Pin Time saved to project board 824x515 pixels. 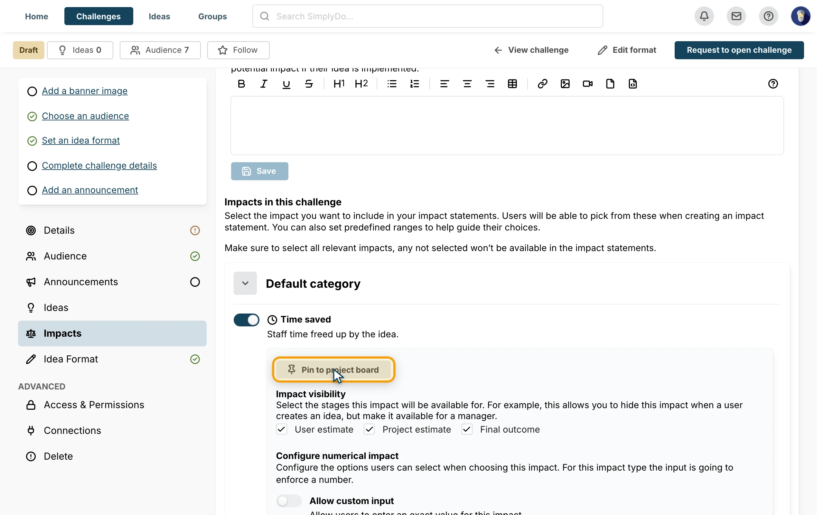tap(334, 370)
